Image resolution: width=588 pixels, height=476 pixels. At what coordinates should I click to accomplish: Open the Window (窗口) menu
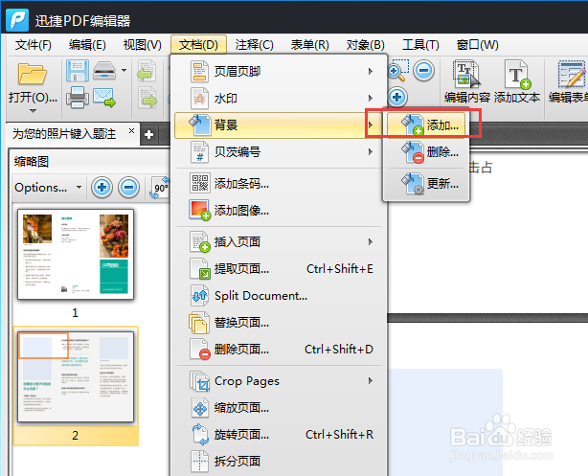tap(477, 45)
